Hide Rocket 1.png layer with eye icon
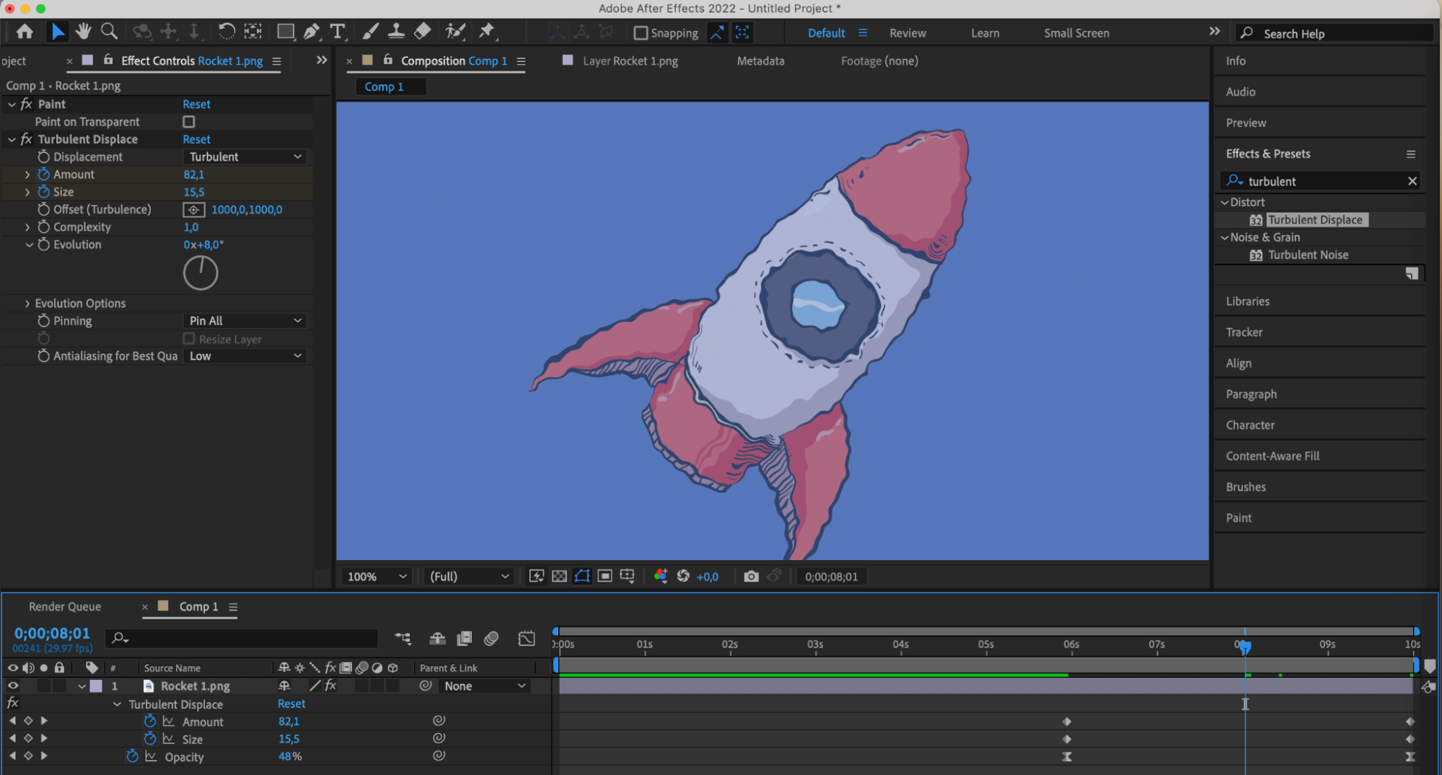The image size is (1442, 775). pos(13,686)
